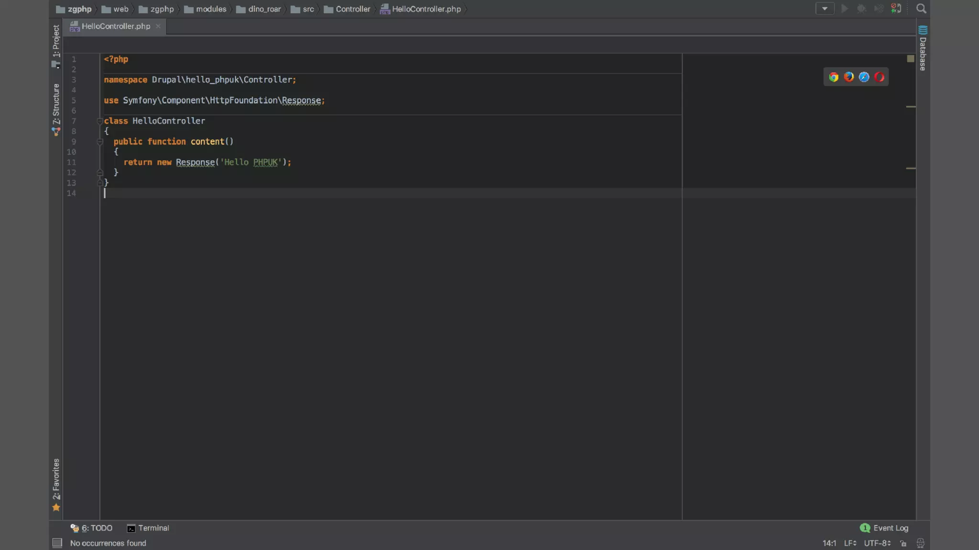Collapse the HelloController class fold marker
Viewport: 979px width, 550px height.
coord(100,121)
